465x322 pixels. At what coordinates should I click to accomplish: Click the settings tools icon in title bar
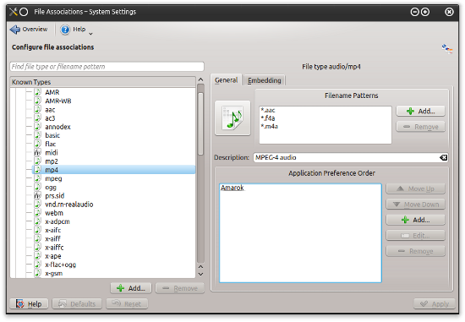[x=14, y=12]
